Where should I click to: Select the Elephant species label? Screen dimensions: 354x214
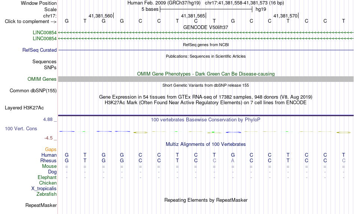pyautogui.click(x=47, y=178)
